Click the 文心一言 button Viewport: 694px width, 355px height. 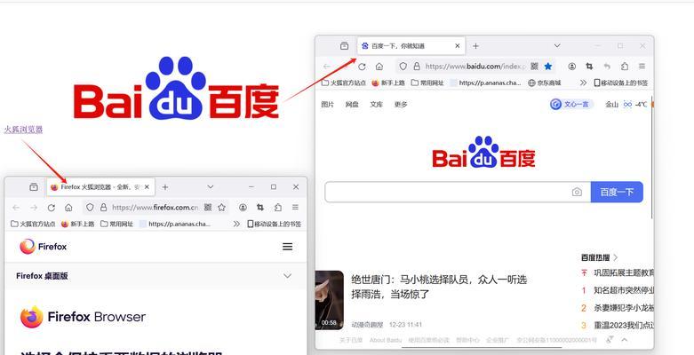click(570, 105)
